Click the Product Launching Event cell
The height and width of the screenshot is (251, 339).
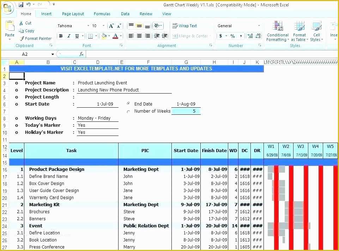103,83
